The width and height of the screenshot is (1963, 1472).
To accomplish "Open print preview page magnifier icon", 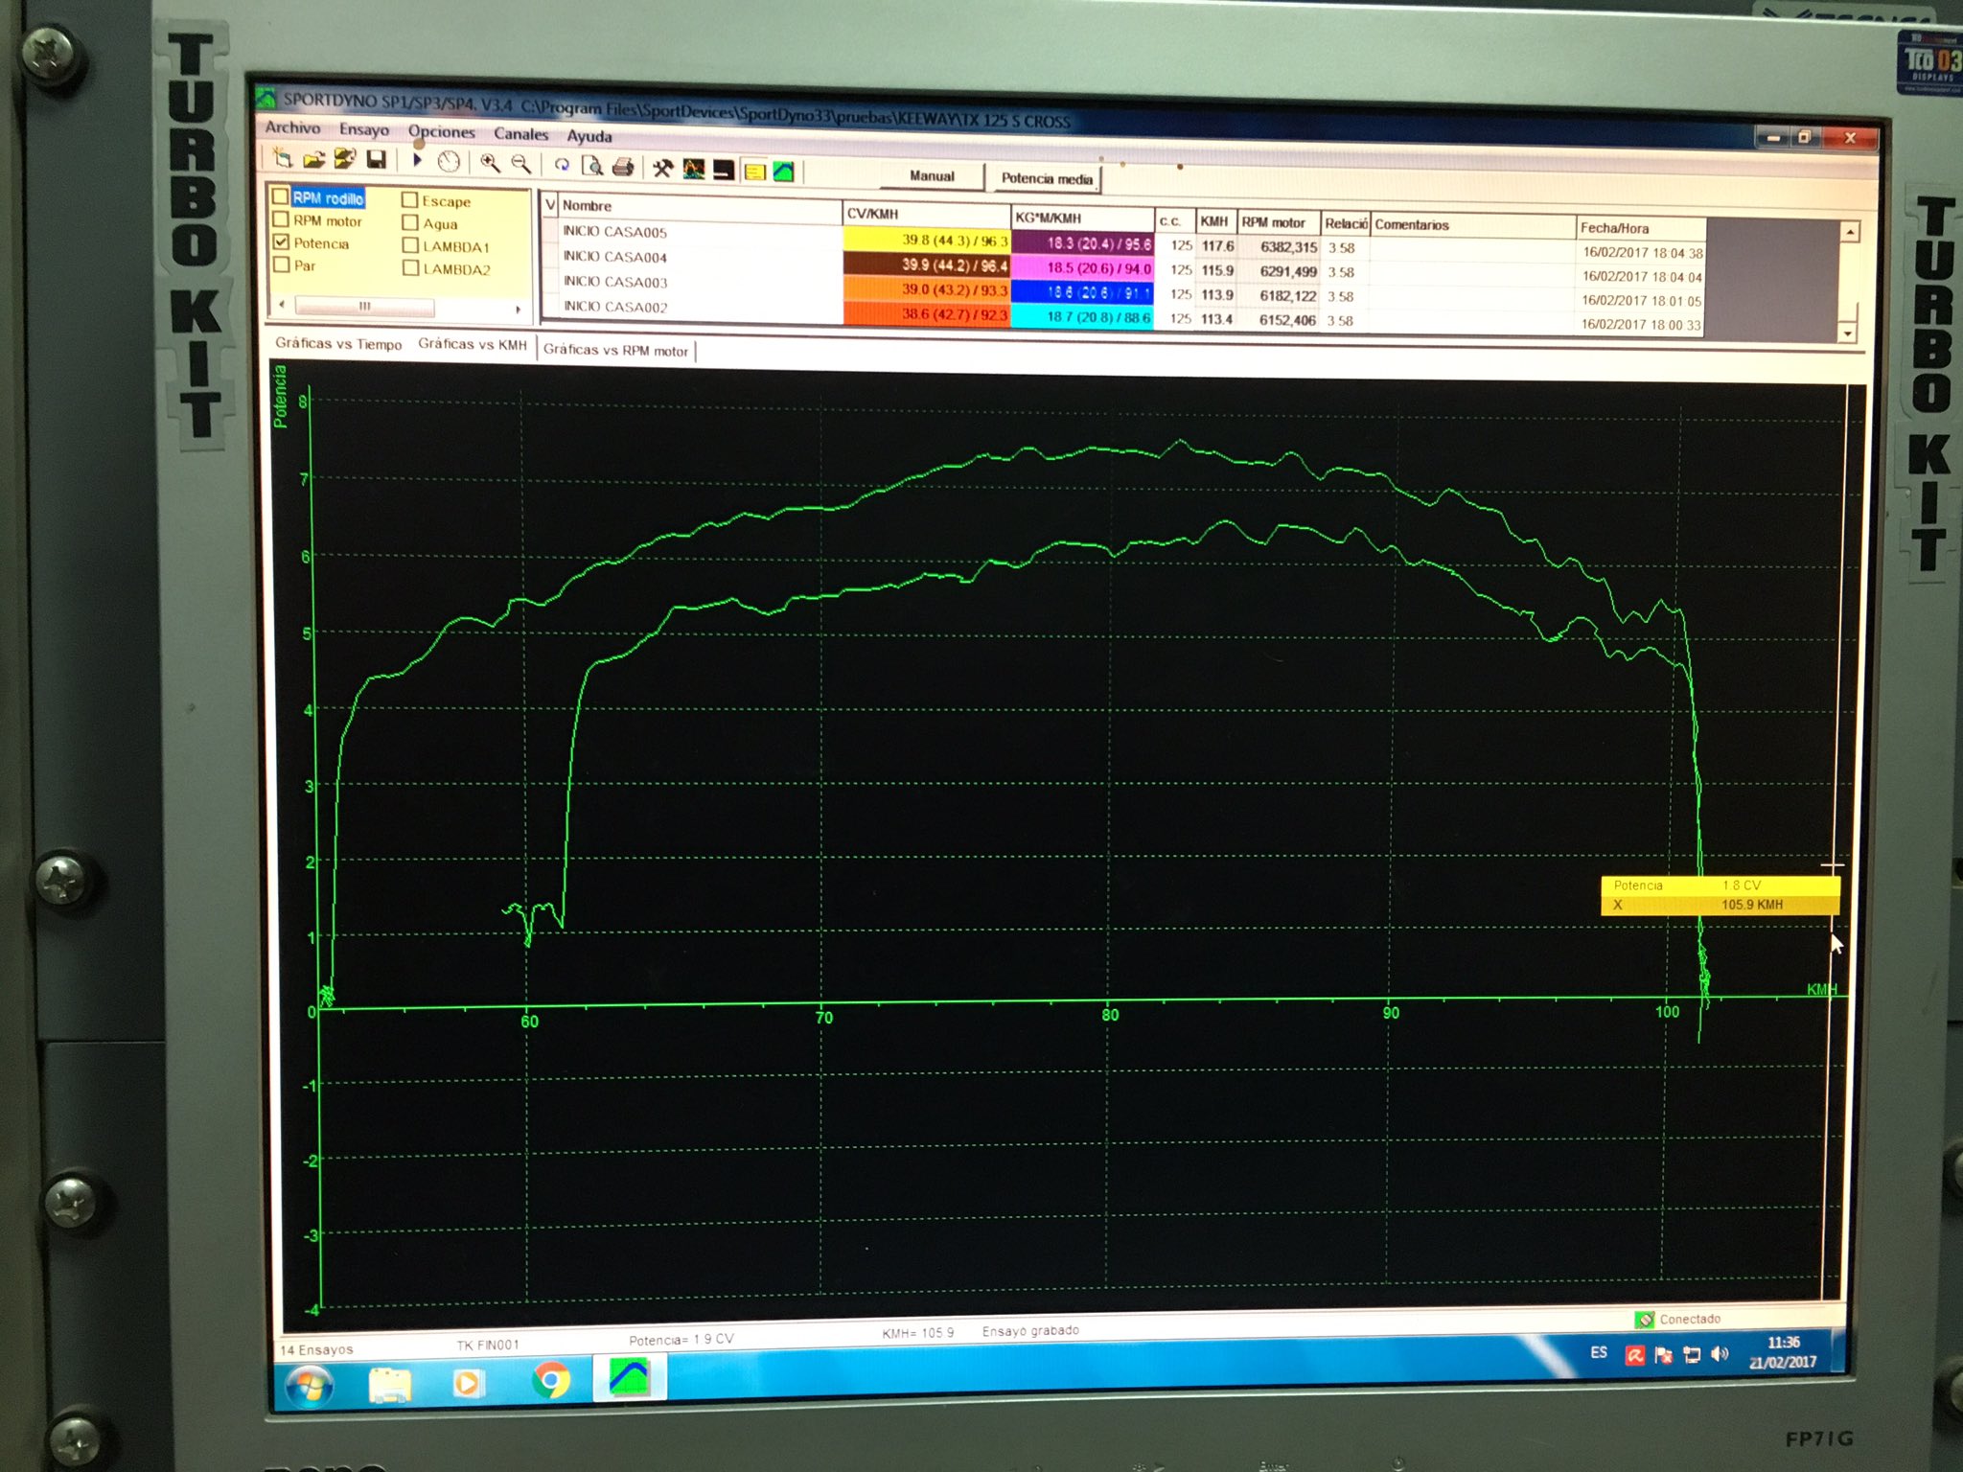I will click(x=592, y=165).
